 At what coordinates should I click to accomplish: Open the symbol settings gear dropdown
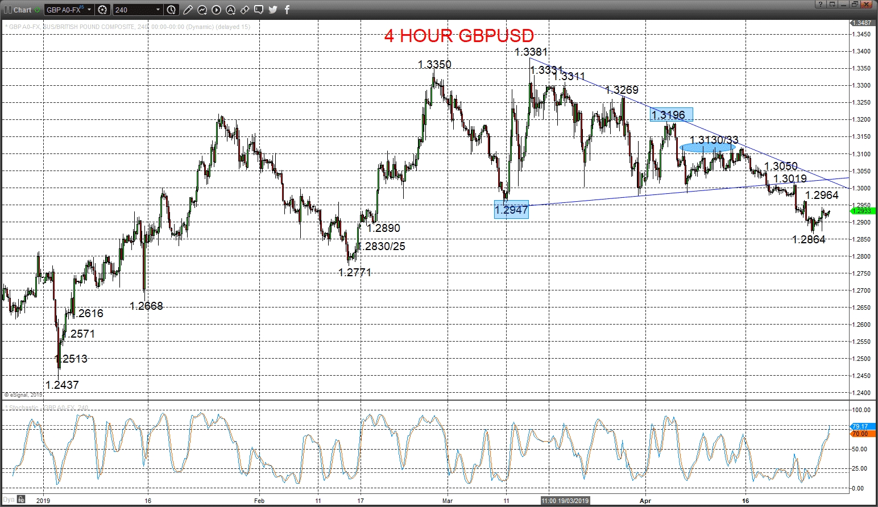pos(103,10)
